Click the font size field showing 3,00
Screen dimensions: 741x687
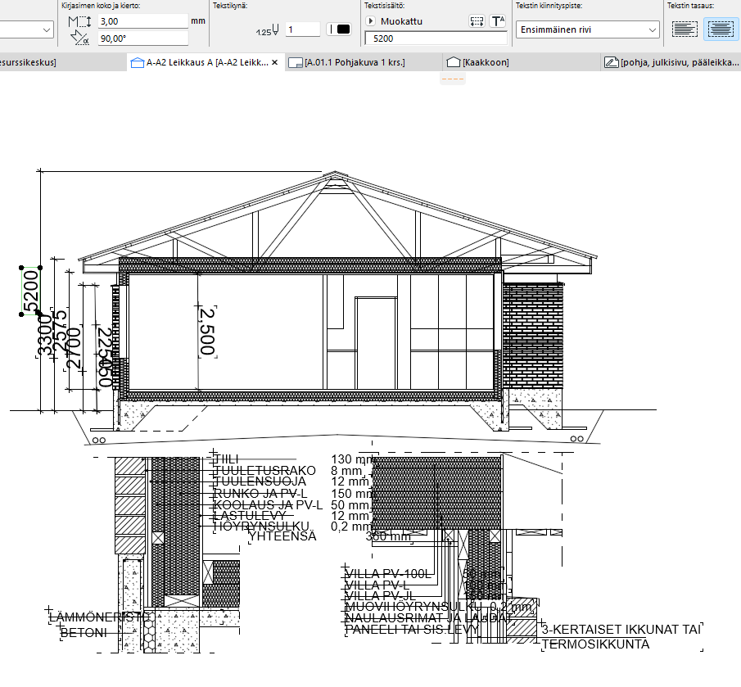click(142, 21)
